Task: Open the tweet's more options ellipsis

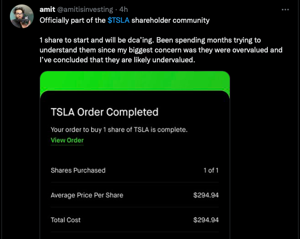Action: point(285,9)
